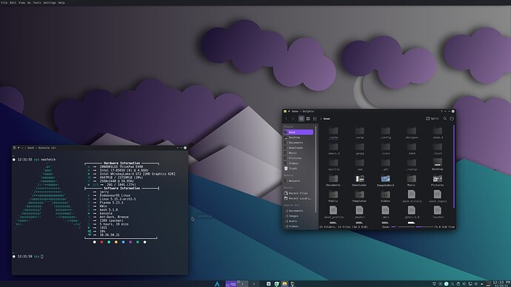Select the Videos folder icon in file view

click(386, 195)
